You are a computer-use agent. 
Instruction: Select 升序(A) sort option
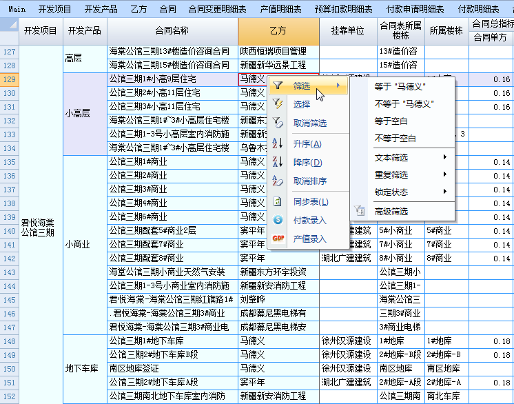point(309,143)
